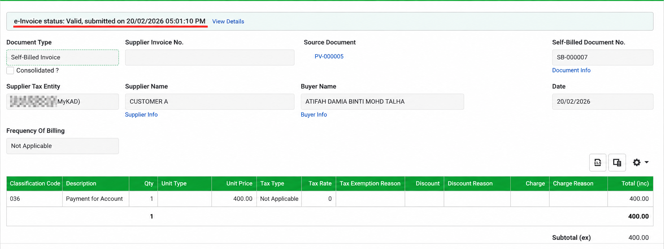The width and height of the screenshot is (664, 249).
Task: Click the Unit Type column header
Action: [x=184, y=184]
